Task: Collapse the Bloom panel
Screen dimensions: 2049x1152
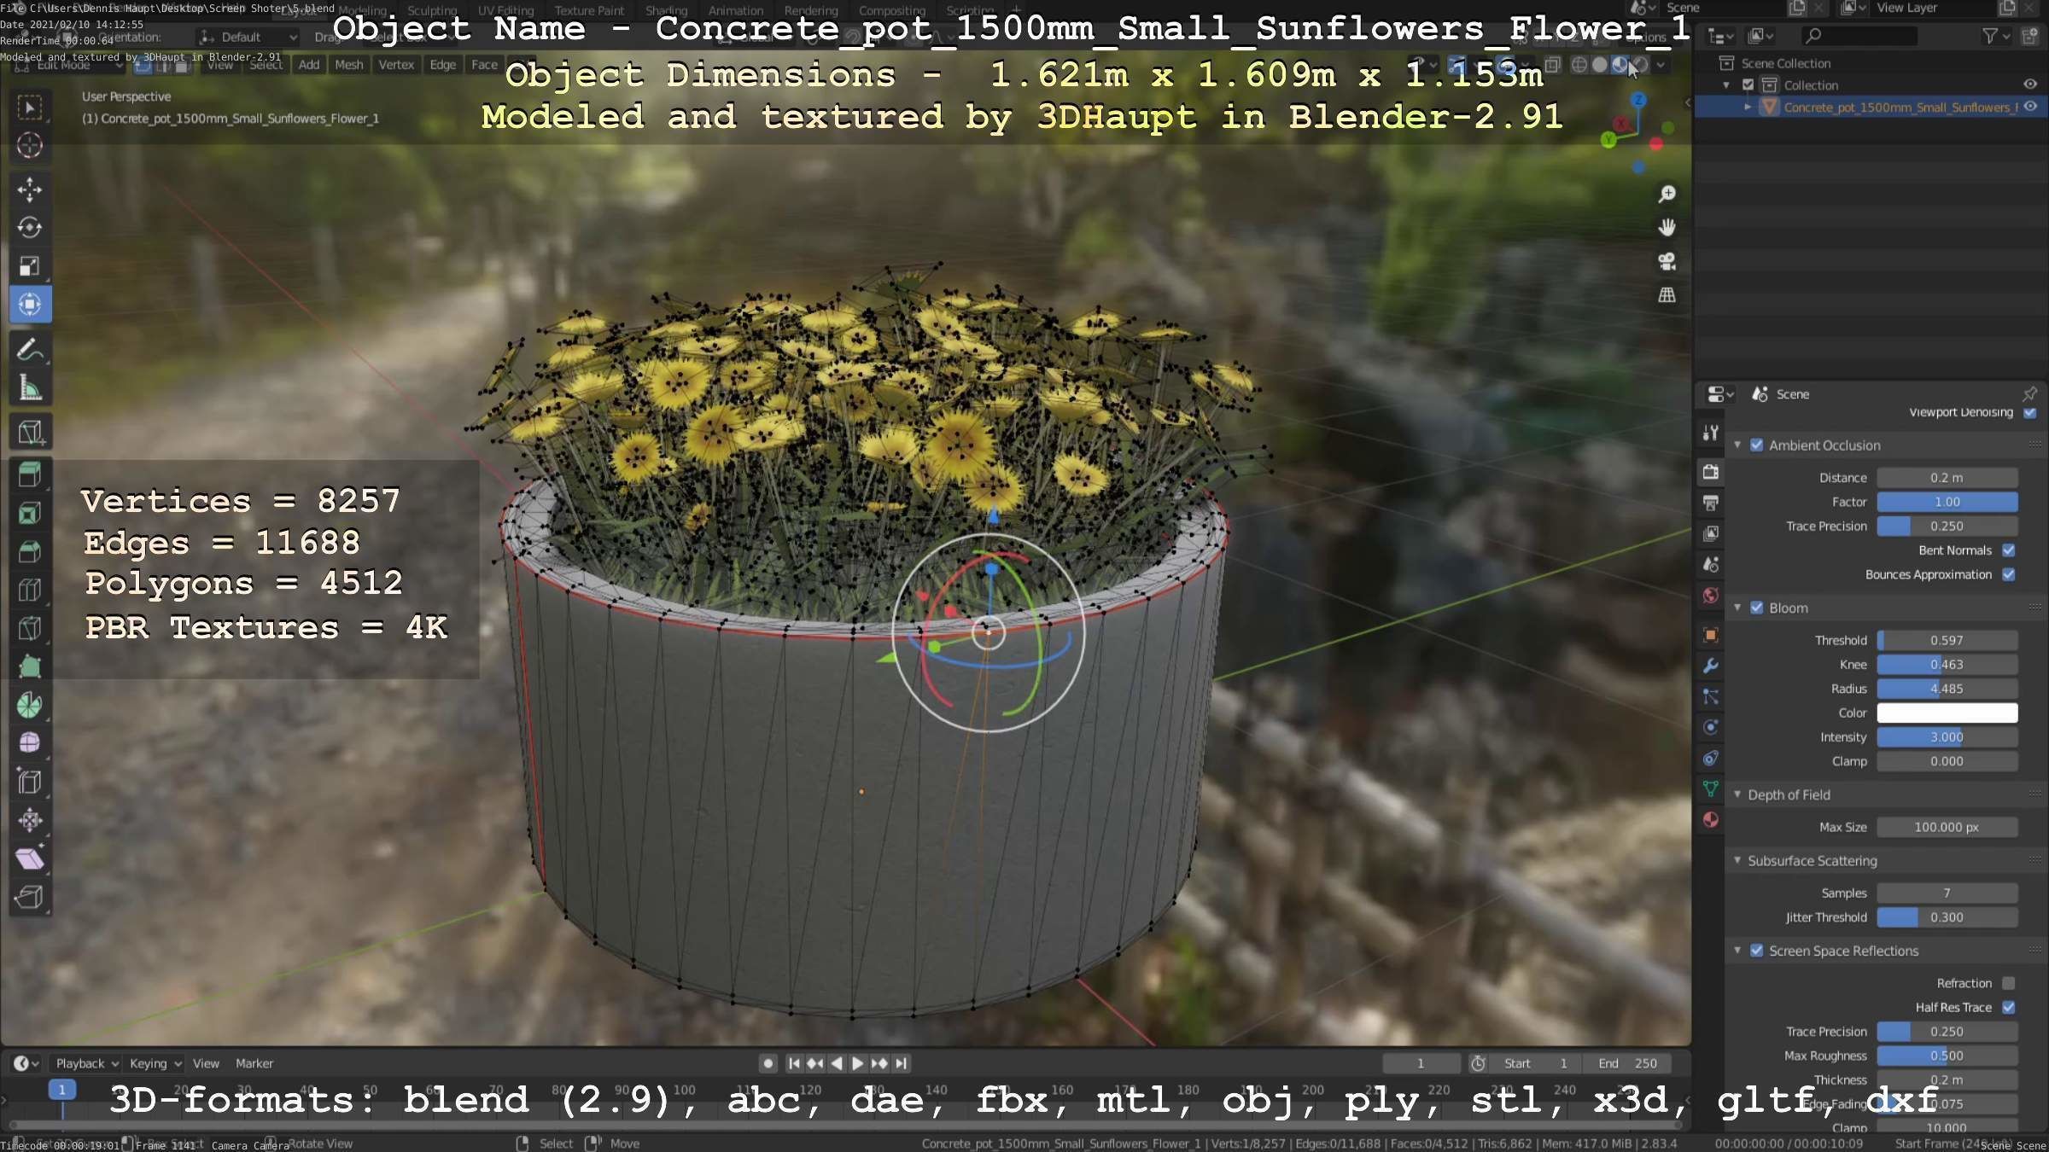Action: pyautogui.click(x=1737, y=608)
